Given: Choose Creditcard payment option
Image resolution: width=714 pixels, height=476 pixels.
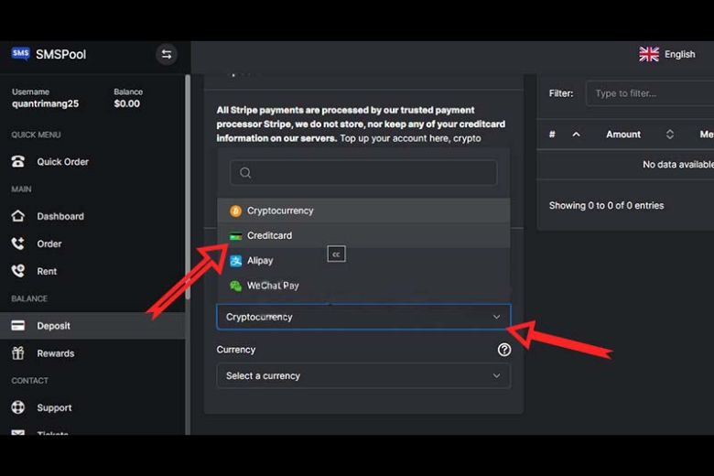Looking at the screenshot, I should [x=269, y=236].
